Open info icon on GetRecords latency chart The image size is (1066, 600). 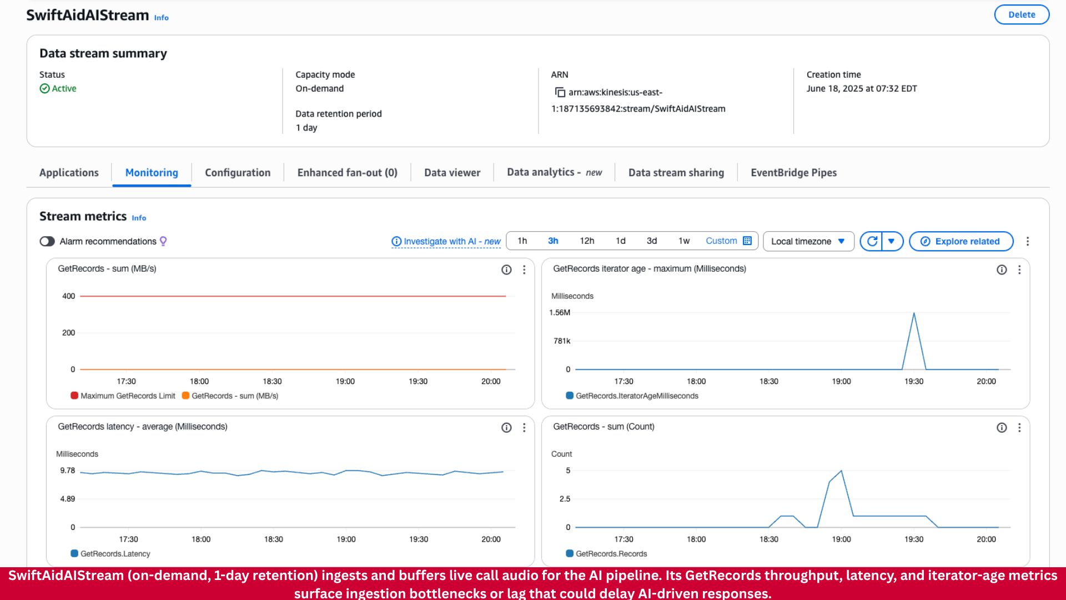coord(506,427)
